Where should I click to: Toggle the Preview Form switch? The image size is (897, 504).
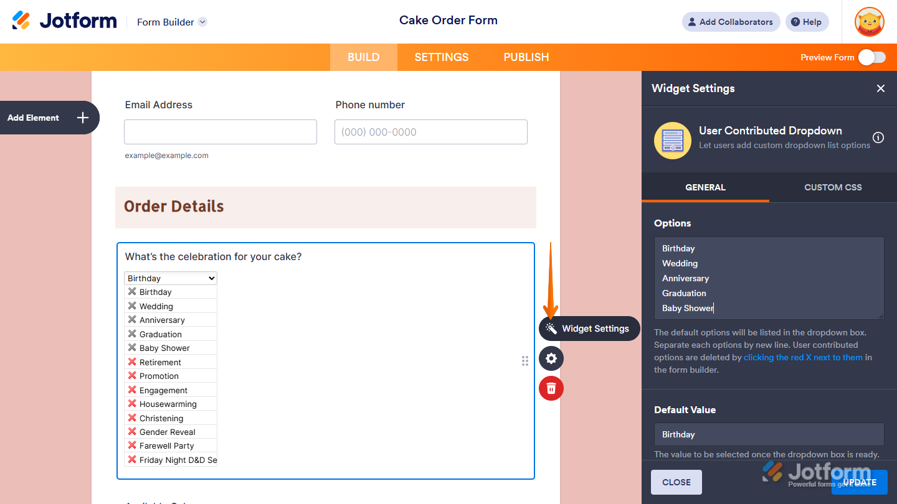point(872,57)
